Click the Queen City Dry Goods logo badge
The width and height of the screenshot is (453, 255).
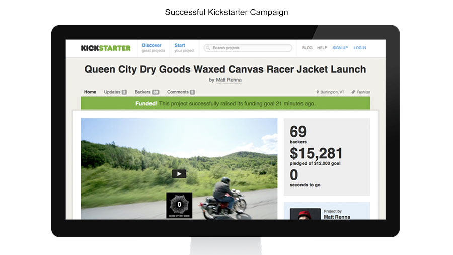[x=179, y=205]
